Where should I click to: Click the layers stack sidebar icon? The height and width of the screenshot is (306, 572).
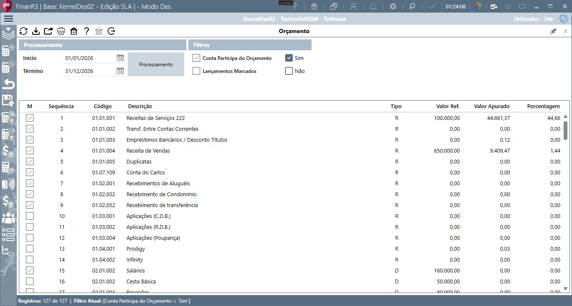coord(8,33)
